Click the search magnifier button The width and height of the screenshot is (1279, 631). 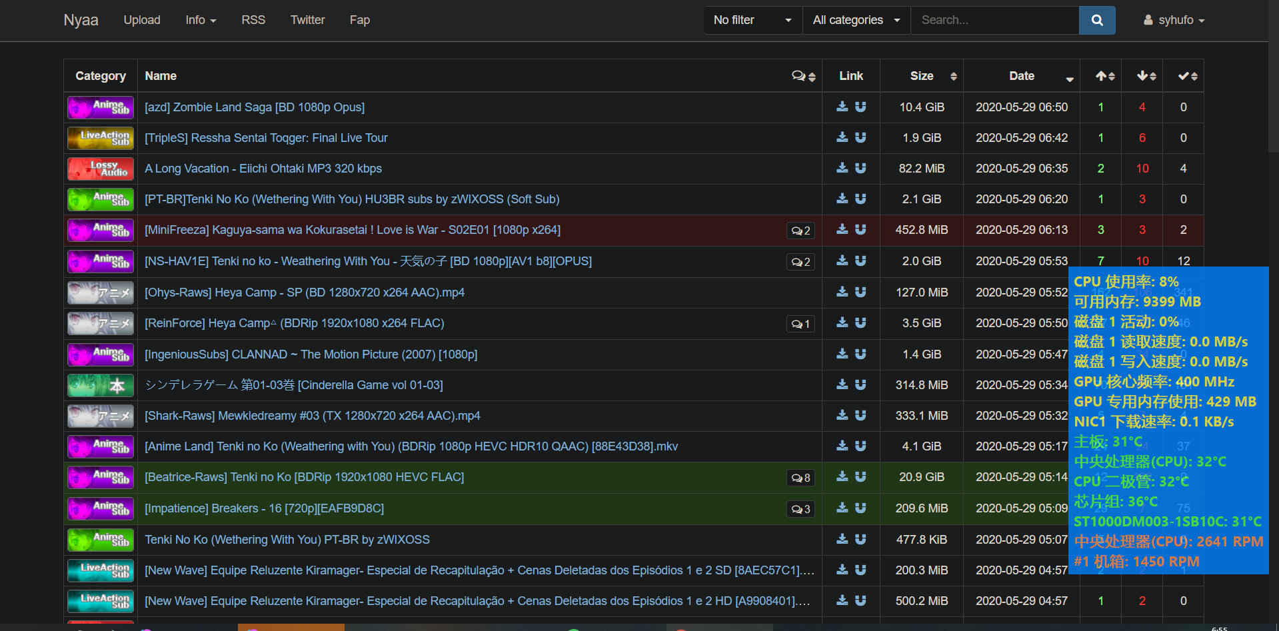click(1097, 20)
